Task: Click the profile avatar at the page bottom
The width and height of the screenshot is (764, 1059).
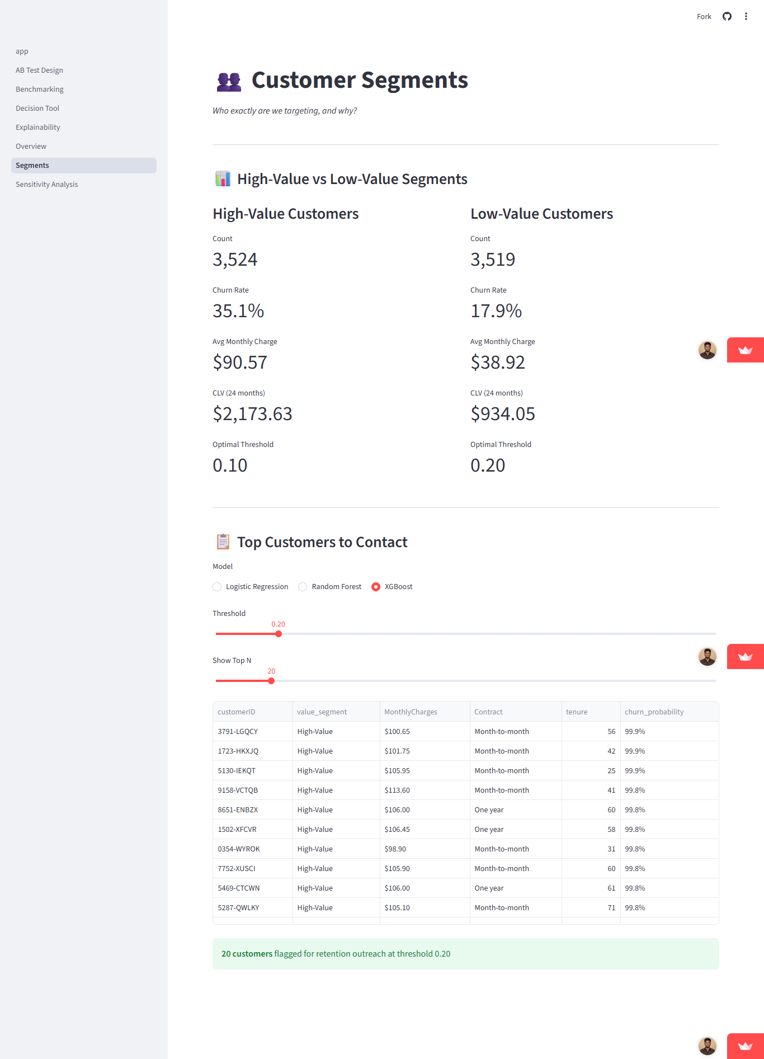Action: point(708,1046)
